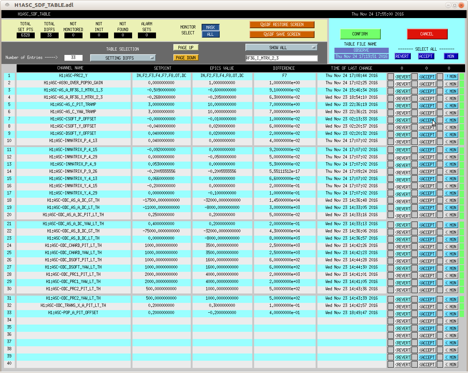
Task: Click the CHANNEL NAME column header
Action: [70, 68]
